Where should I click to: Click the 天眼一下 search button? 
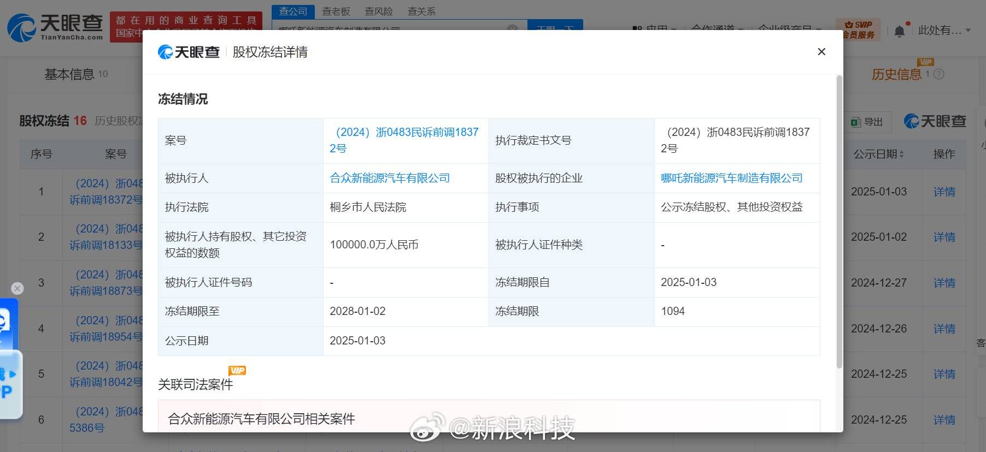click(555, 26)
